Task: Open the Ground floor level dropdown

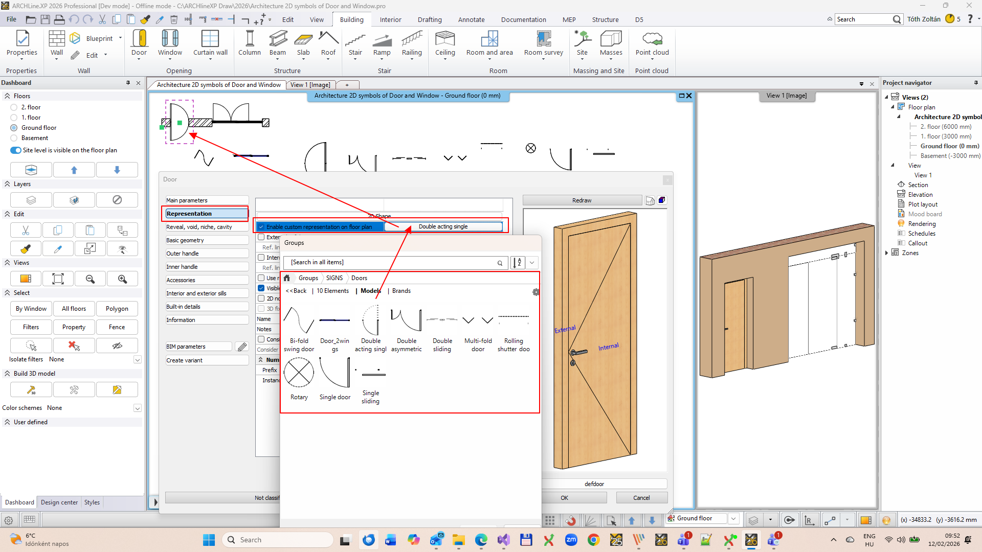Action: [x=733, y=519]
